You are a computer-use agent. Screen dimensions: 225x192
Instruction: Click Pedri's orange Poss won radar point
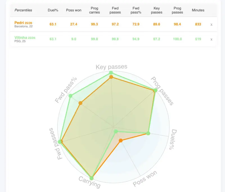121,140
